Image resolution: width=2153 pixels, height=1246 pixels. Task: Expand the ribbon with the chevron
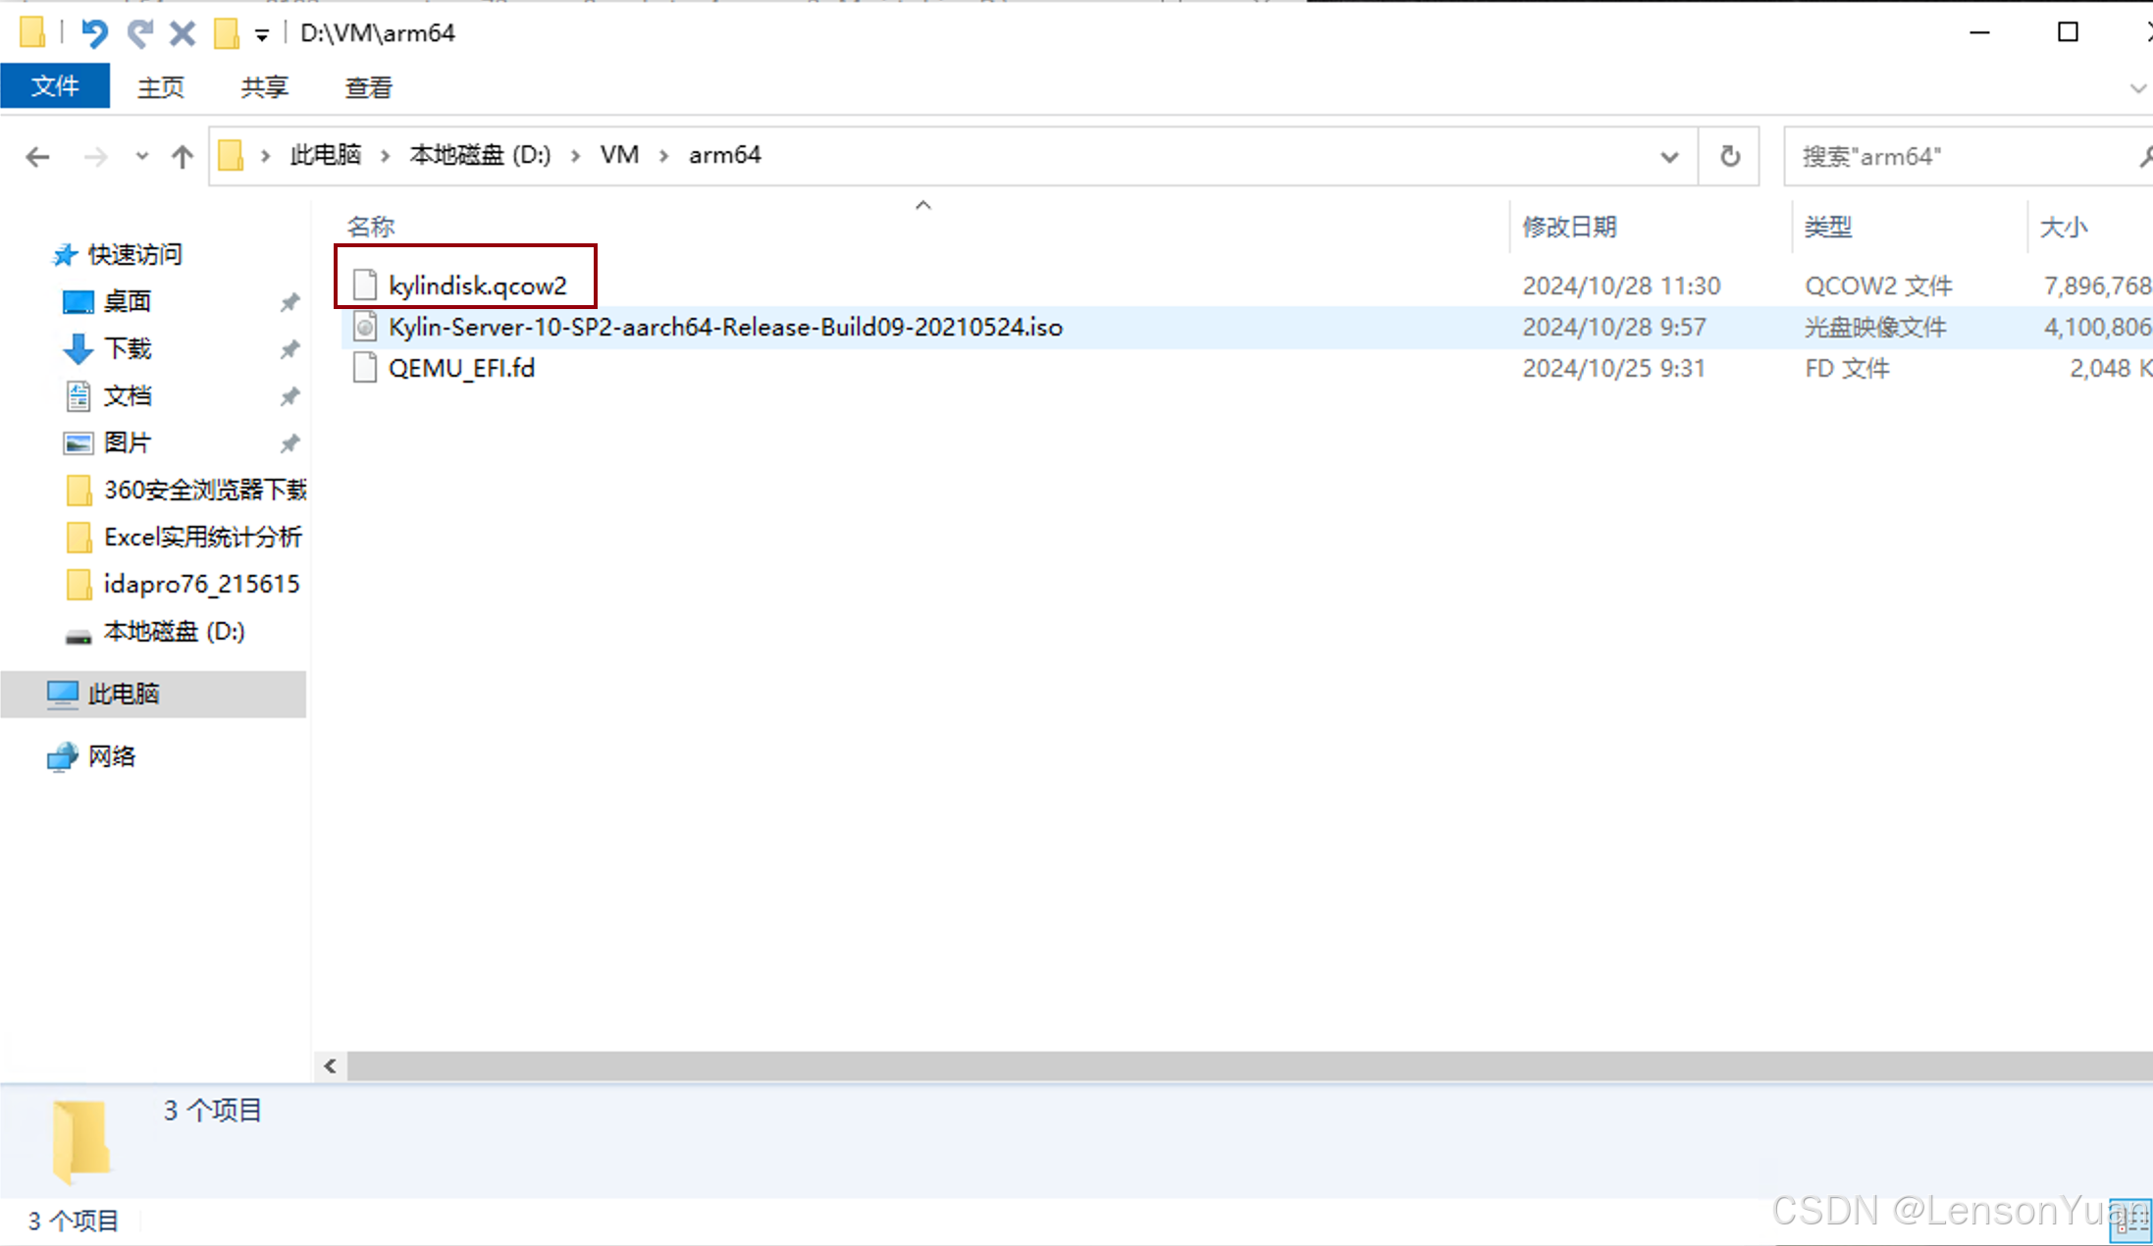tap(2137, 88)
